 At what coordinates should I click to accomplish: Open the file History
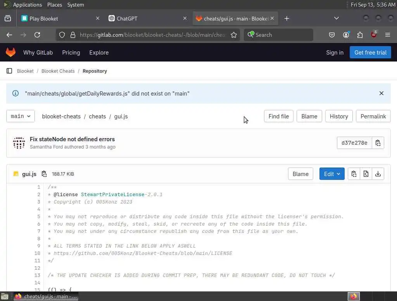[x=339, y=116]
